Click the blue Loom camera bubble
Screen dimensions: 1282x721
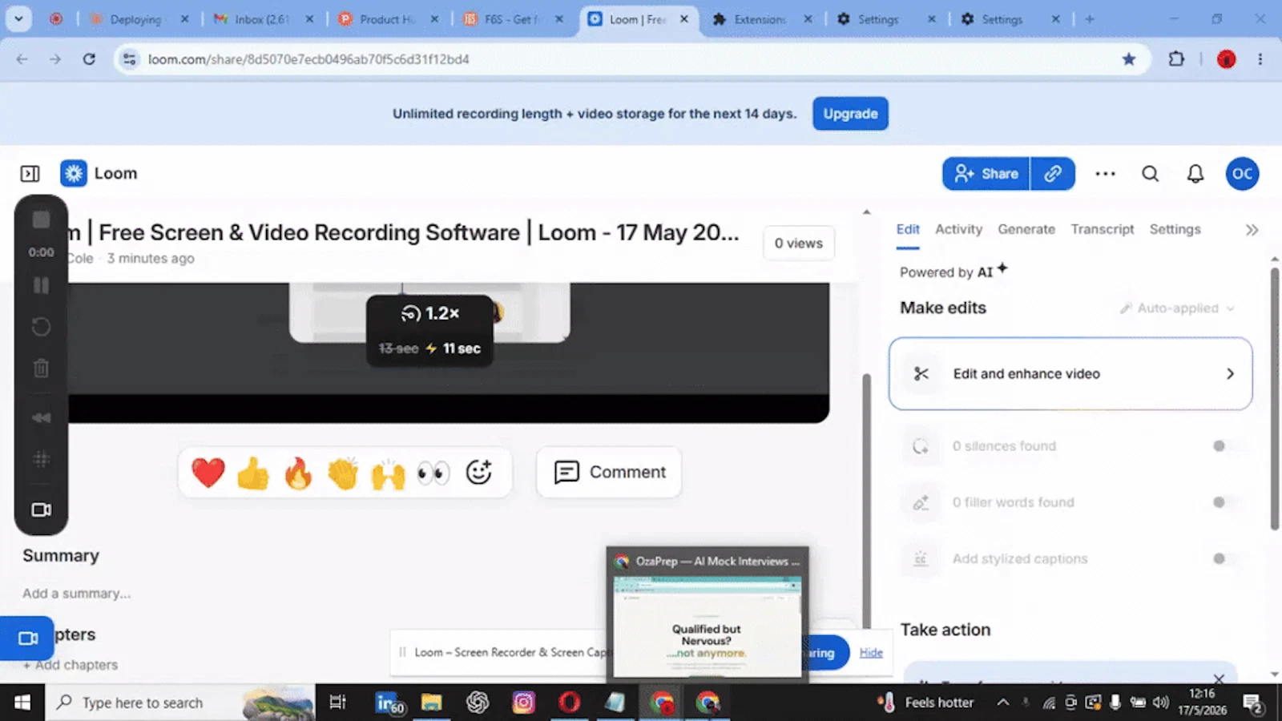click(28, 638)
